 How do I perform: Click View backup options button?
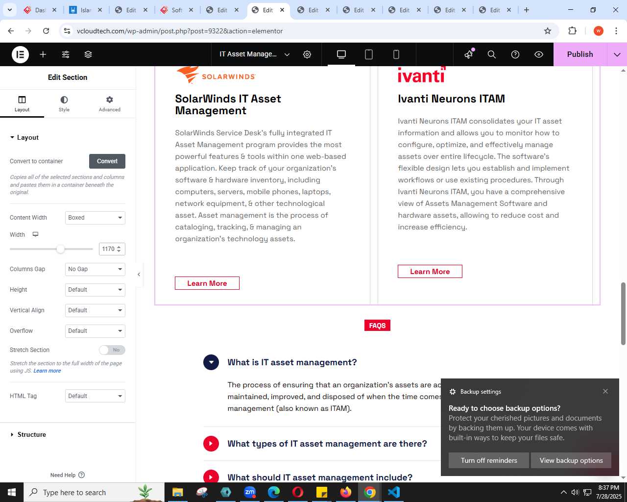pyautogui.click(x=571, y=460)
